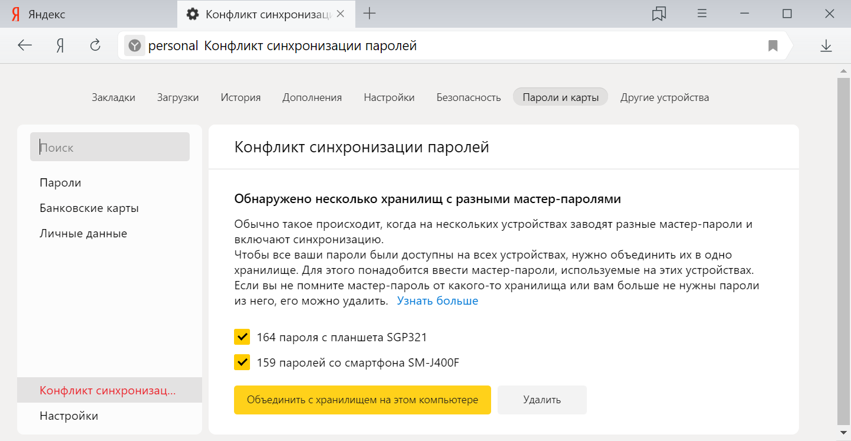
Task: Open Yandex home via Я icon
Action: pos(60,45)
